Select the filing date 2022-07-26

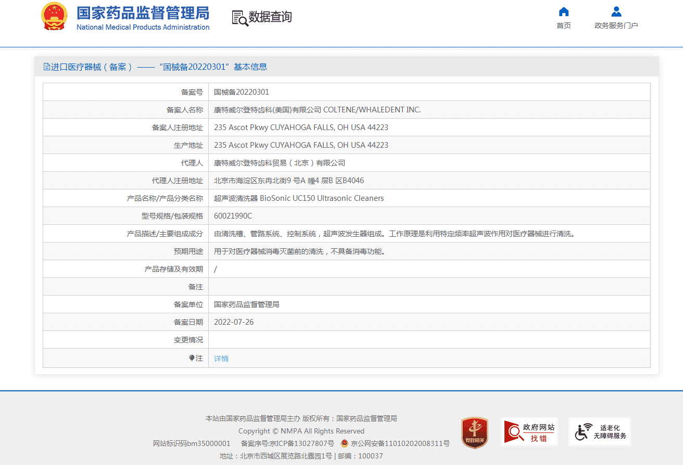(234, 322)
